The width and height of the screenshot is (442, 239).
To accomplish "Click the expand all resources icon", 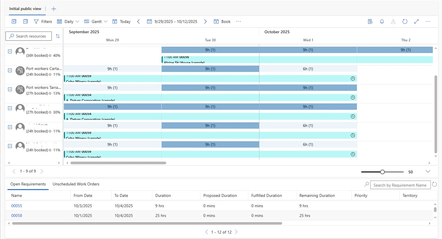I will (14, 21).
